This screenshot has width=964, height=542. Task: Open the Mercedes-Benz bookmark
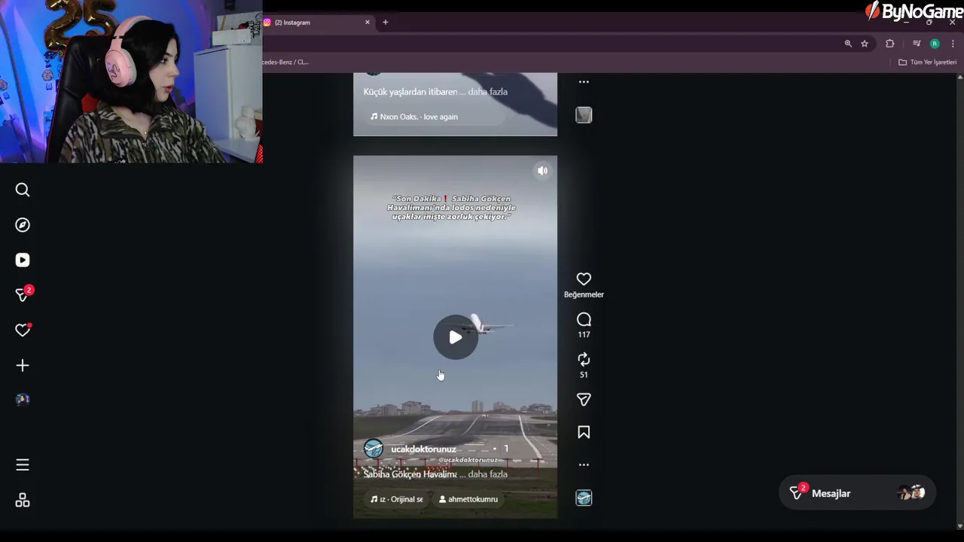(x=285, y=62)
